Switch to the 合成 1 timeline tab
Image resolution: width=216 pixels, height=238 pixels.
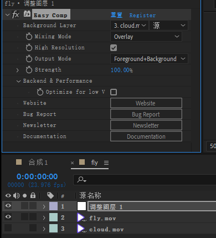tap(38, 163)
